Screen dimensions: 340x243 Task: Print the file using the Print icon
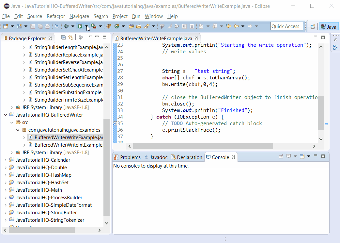47,26
